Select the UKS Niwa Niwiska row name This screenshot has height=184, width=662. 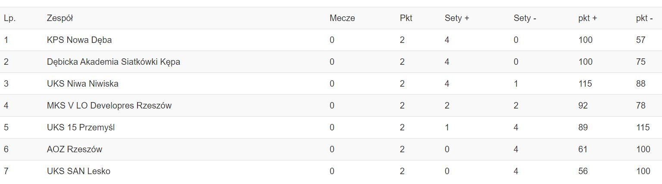click(x=83, y=84)
